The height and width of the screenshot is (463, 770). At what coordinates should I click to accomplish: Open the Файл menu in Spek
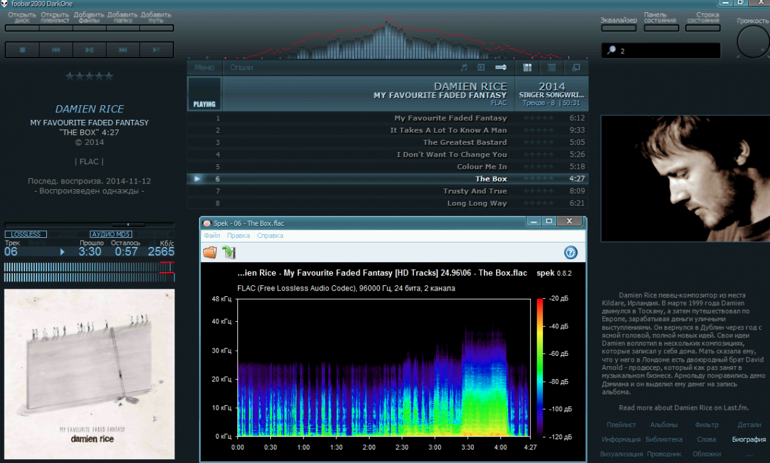coord(212,236)
